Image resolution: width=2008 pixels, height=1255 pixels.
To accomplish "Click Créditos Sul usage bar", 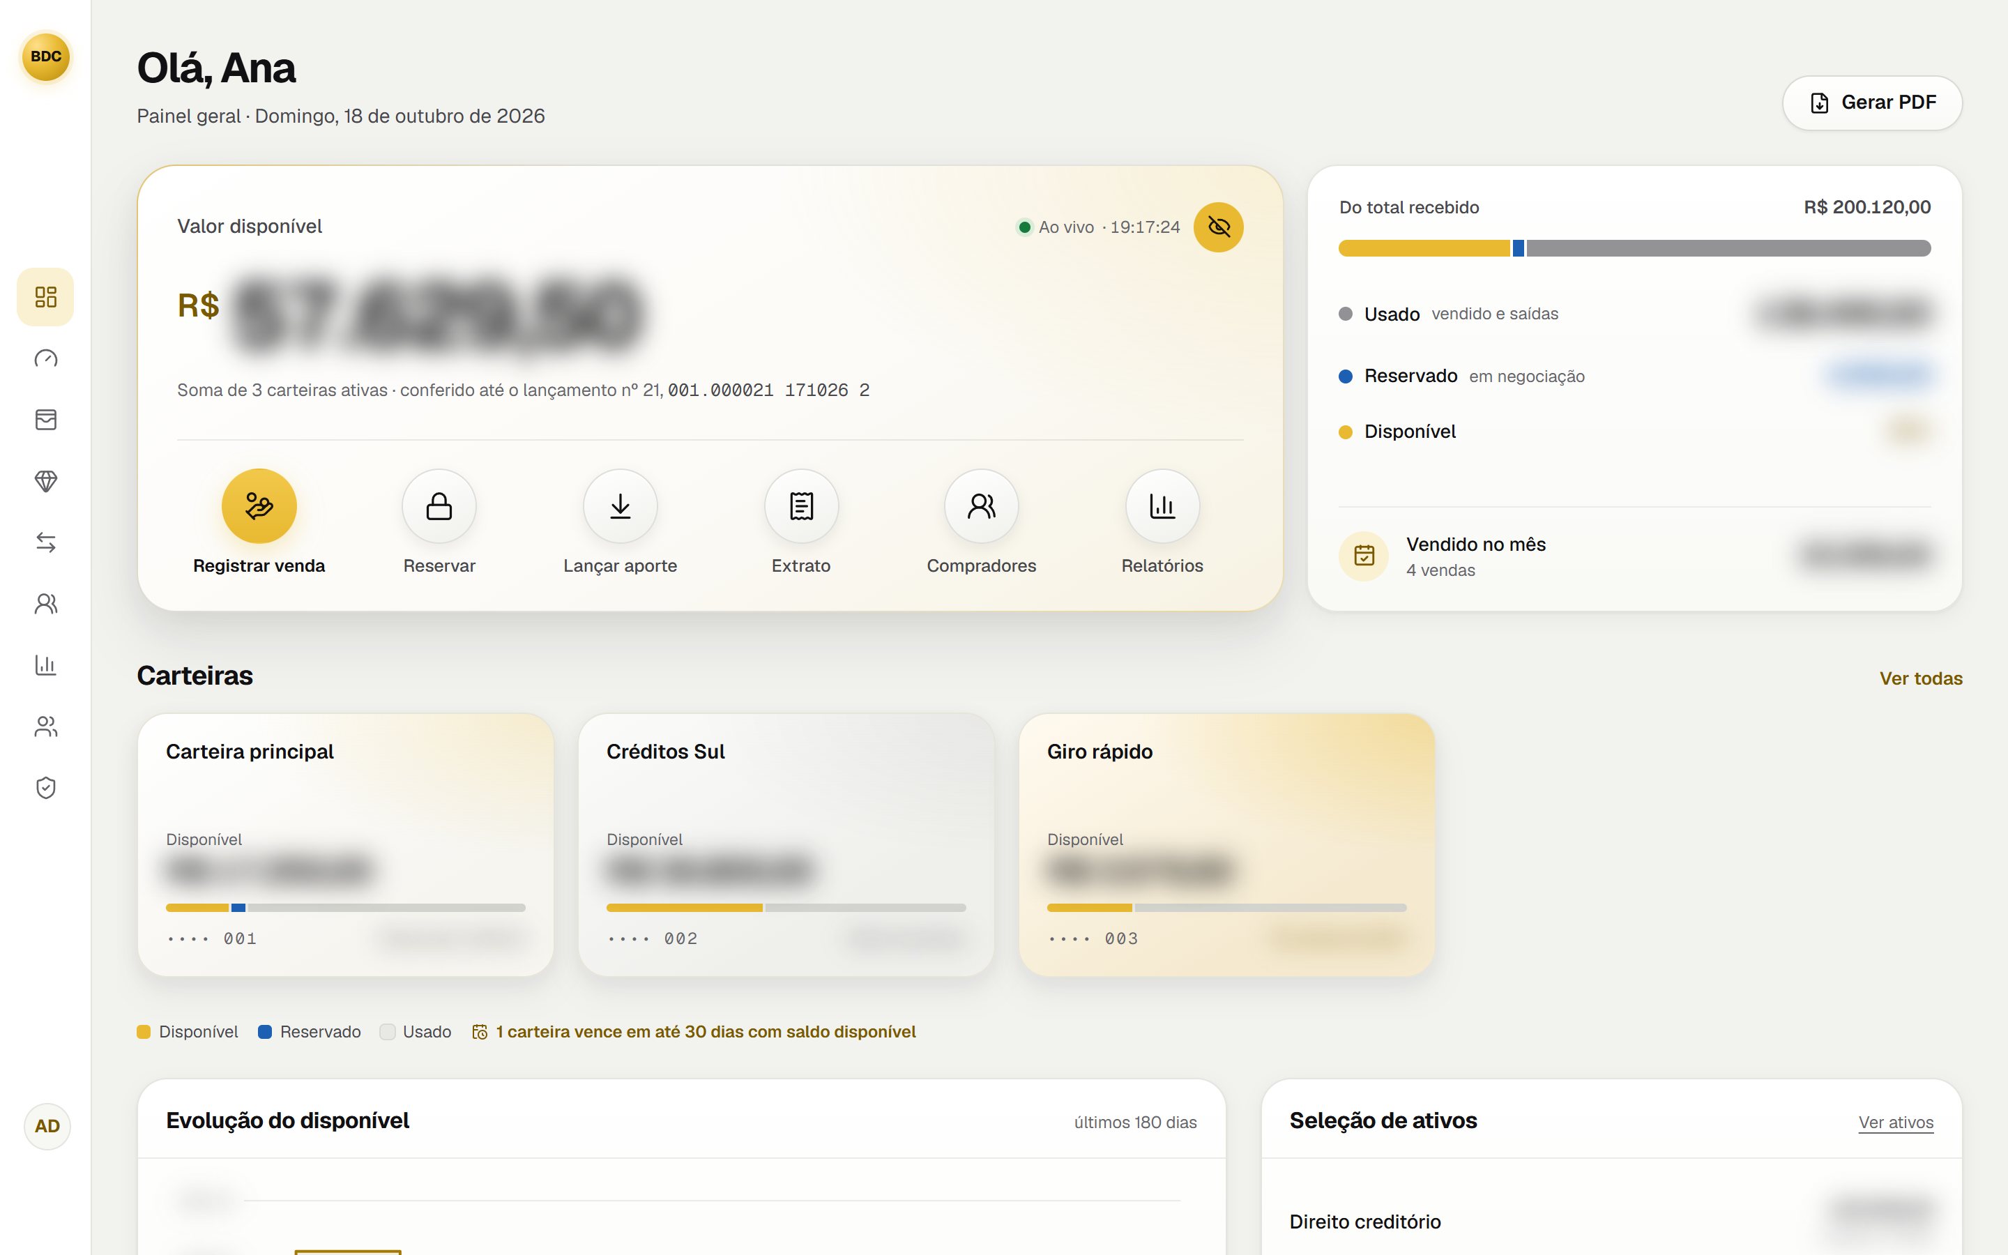I will [x=786, y=908].
